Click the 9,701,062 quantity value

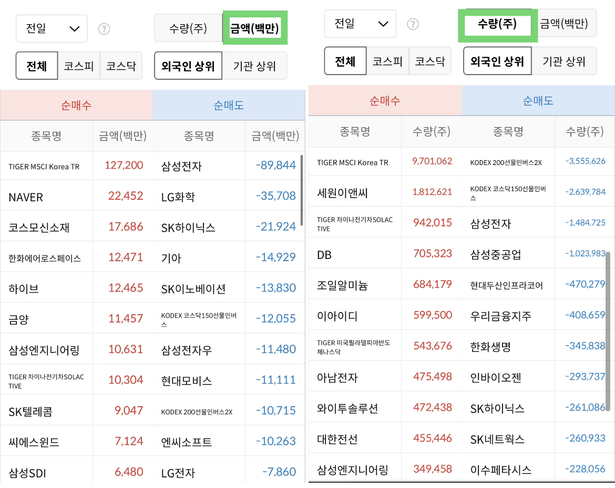432,161
